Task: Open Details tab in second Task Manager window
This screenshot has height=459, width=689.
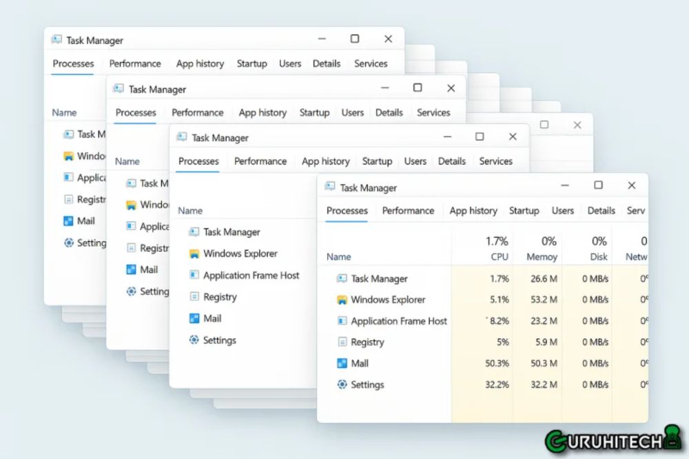Action: click(389, 112)
